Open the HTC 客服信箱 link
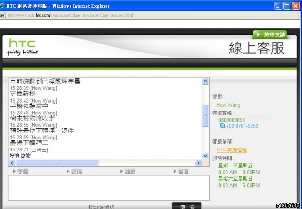 (232, 150)
